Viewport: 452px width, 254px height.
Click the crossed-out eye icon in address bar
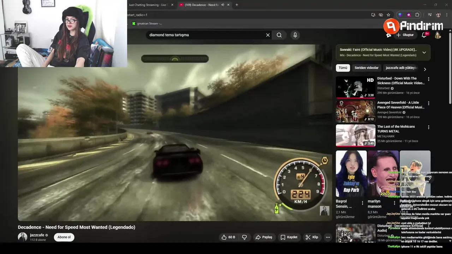point(381,15)
